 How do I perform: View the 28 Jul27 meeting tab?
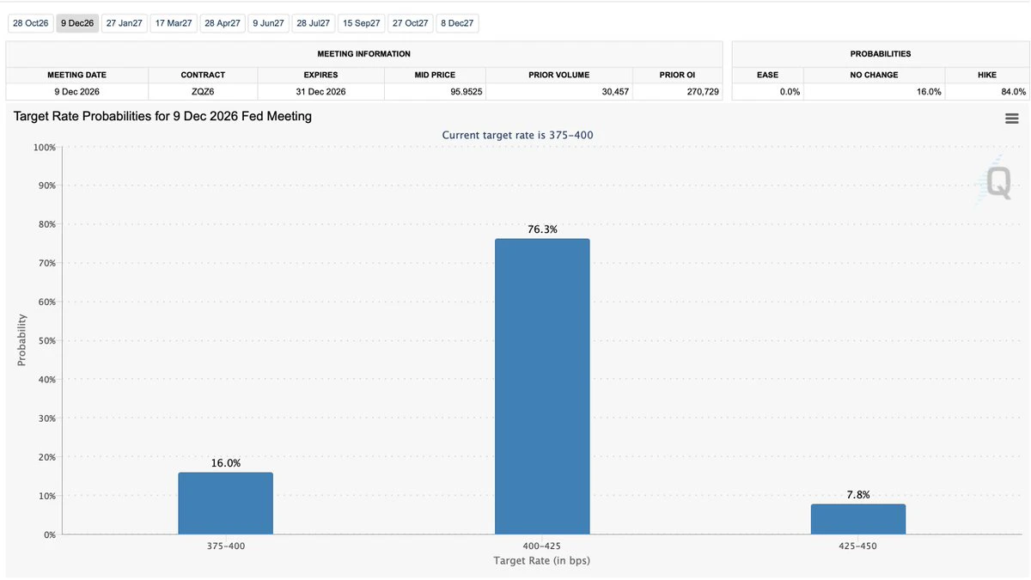point(314,23)
